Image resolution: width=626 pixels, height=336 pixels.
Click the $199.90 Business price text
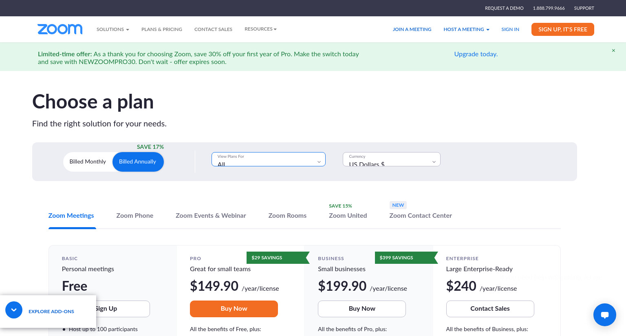(342, 286)
